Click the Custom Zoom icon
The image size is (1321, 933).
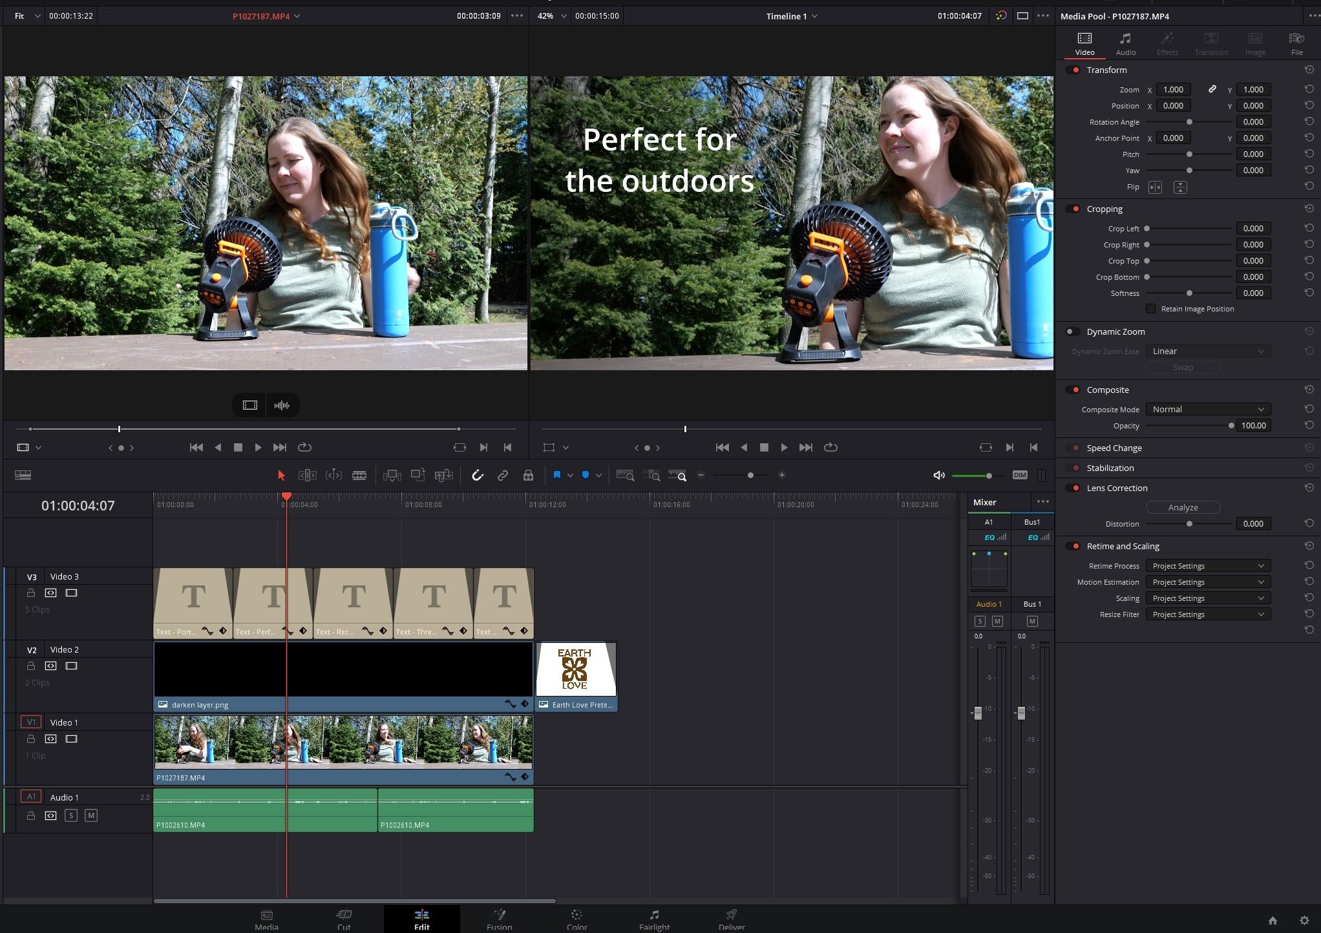coord(677,476)
